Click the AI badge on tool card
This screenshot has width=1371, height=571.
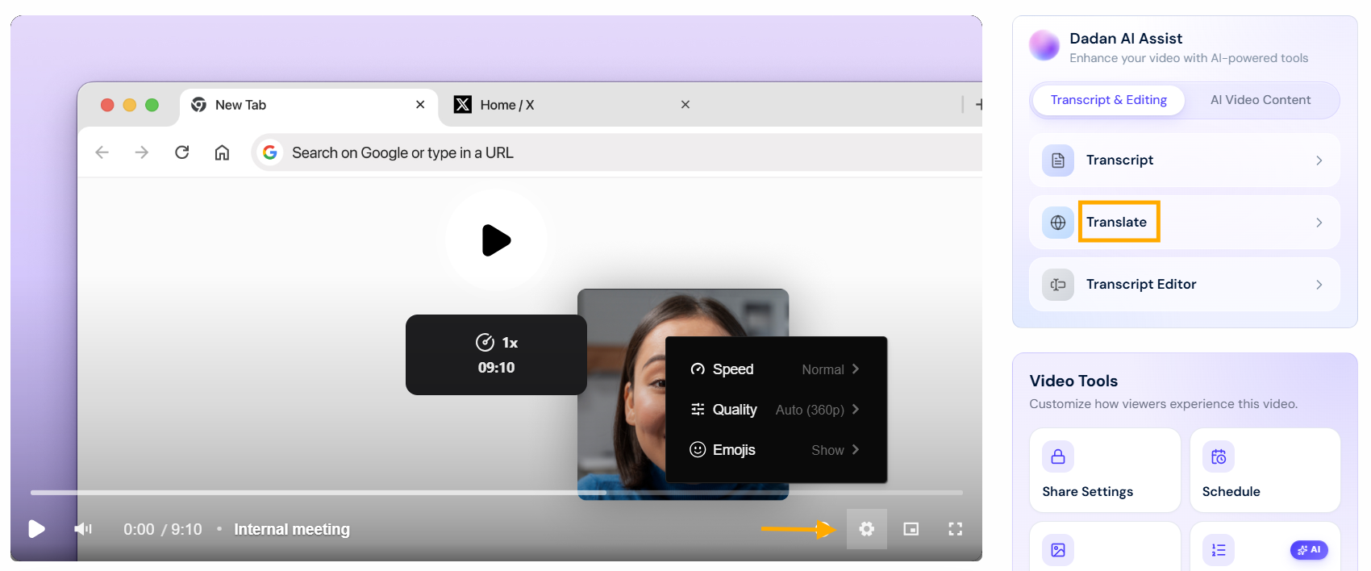(1309, 550)
